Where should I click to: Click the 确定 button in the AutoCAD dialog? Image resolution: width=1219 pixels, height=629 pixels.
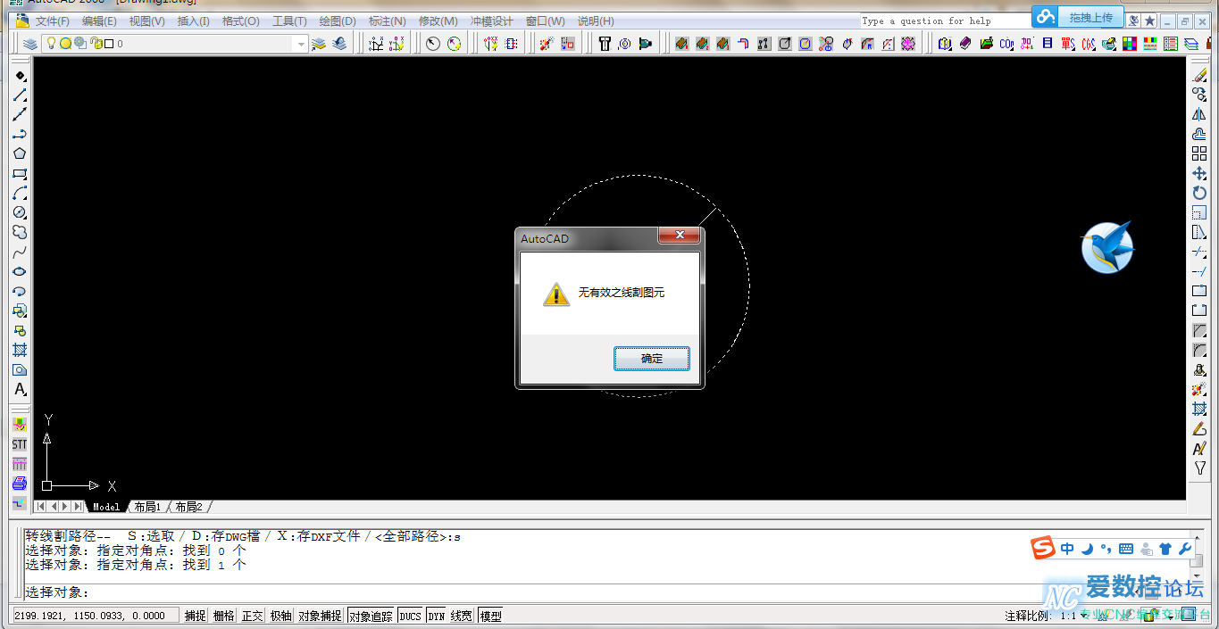tap(652, 359)
